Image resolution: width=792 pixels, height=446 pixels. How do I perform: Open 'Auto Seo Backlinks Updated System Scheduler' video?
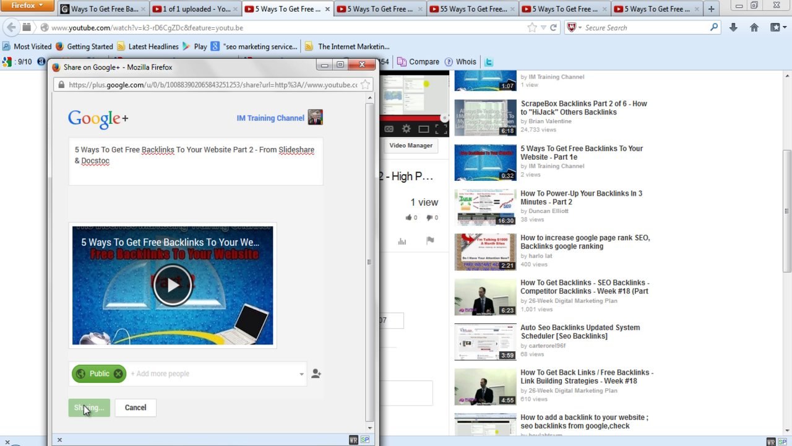click(580, 332)
